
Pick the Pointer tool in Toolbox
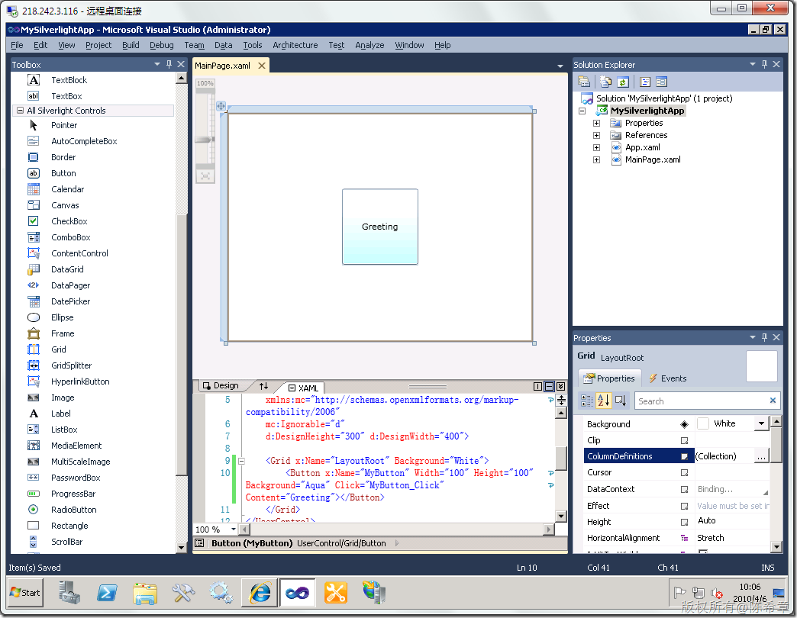(x=64, y=125)
